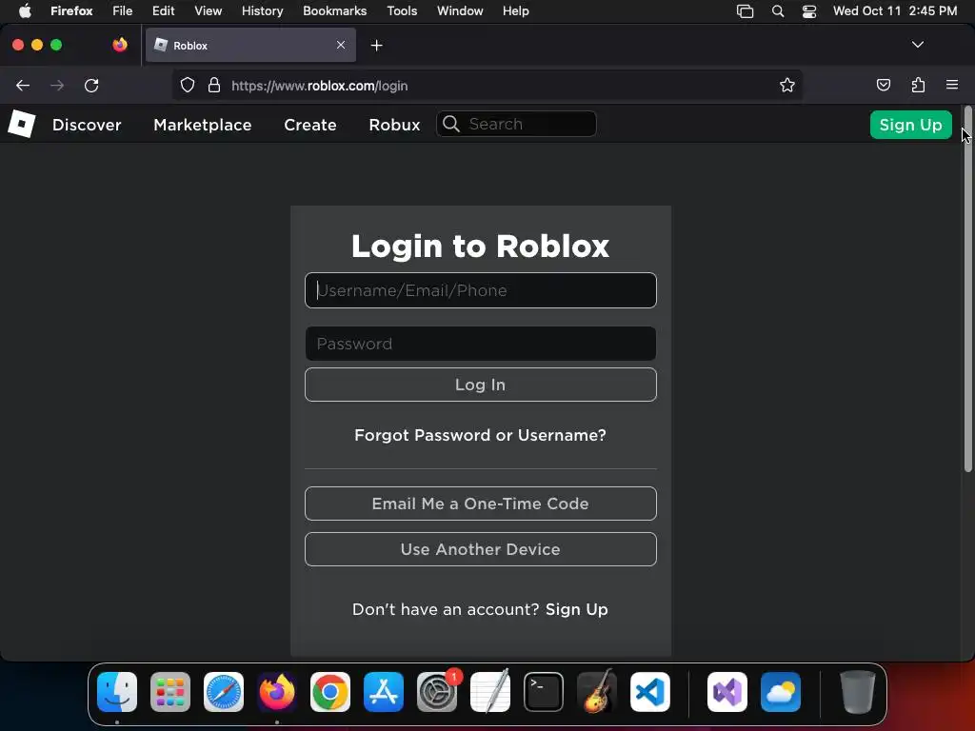Click the Log In button
The image size is (975, 731).
point(481,385)
